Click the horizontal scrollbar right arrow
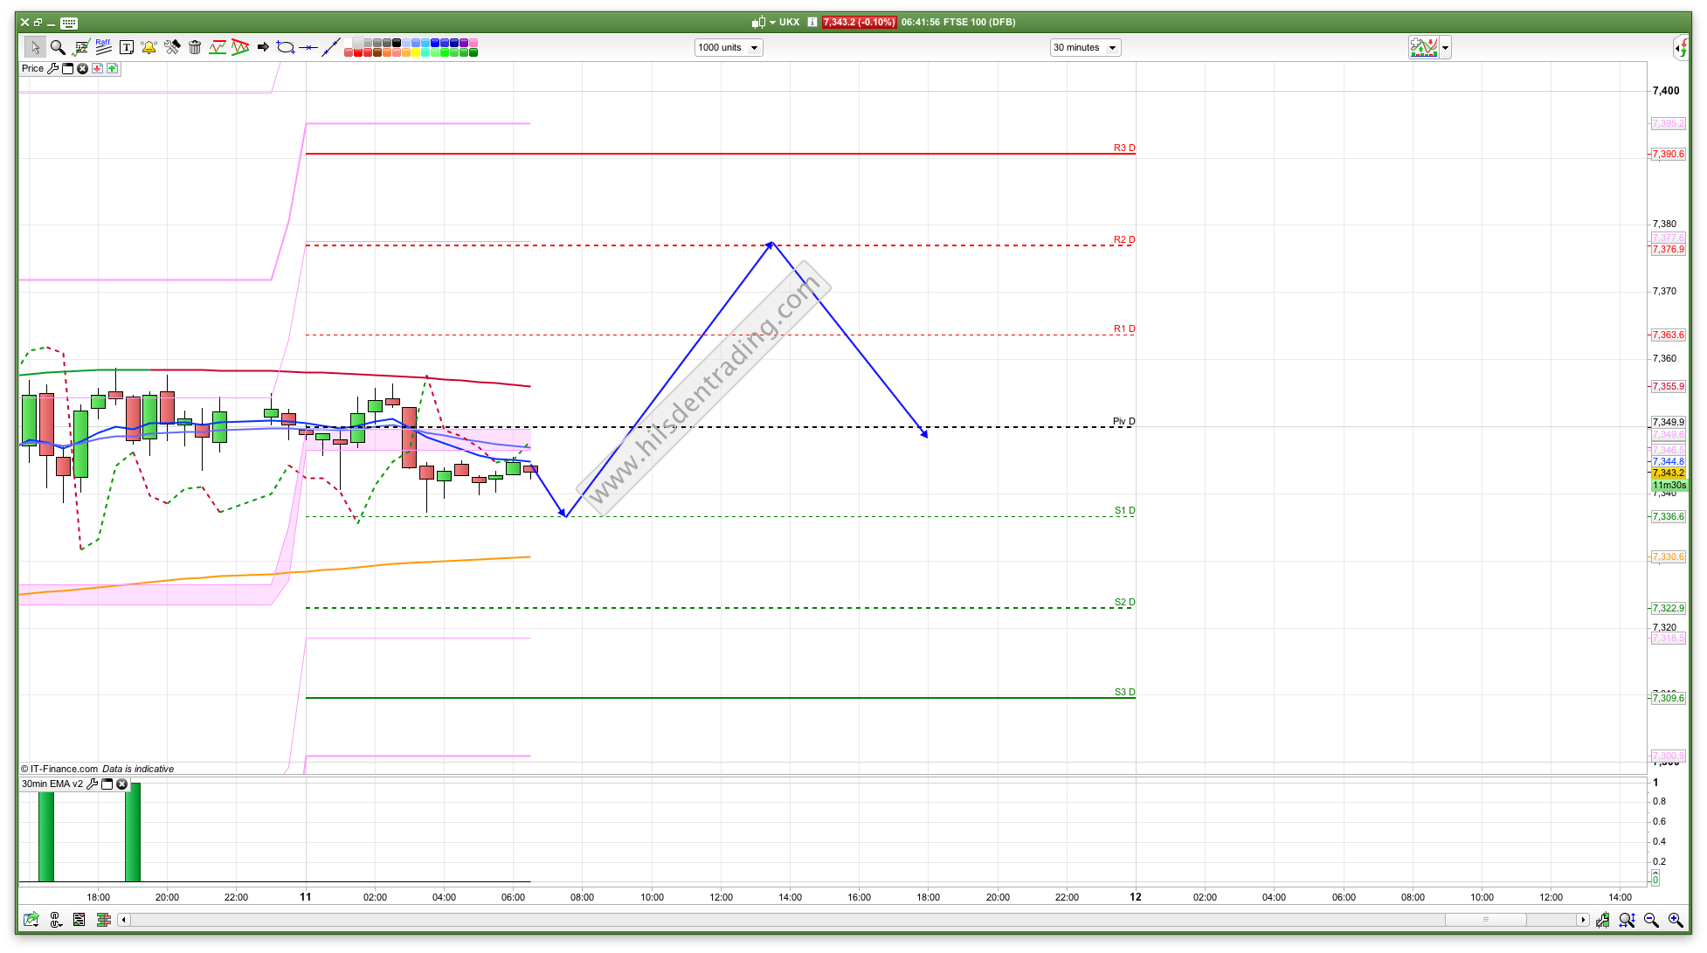 point(1582,920)
